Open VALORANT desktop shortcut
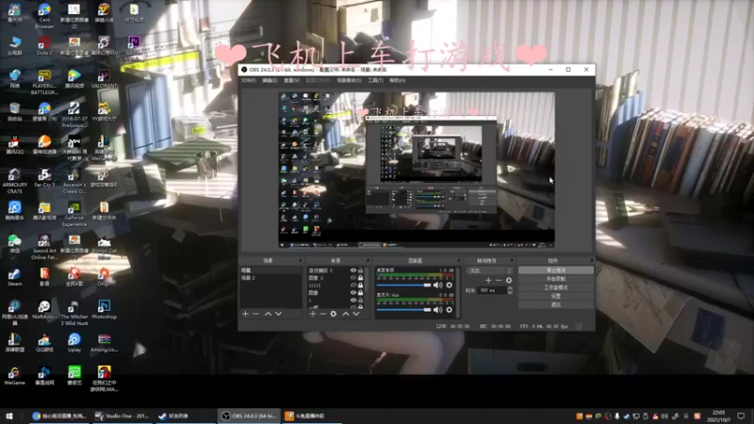 pyautogui.click(x=104, y=79)
